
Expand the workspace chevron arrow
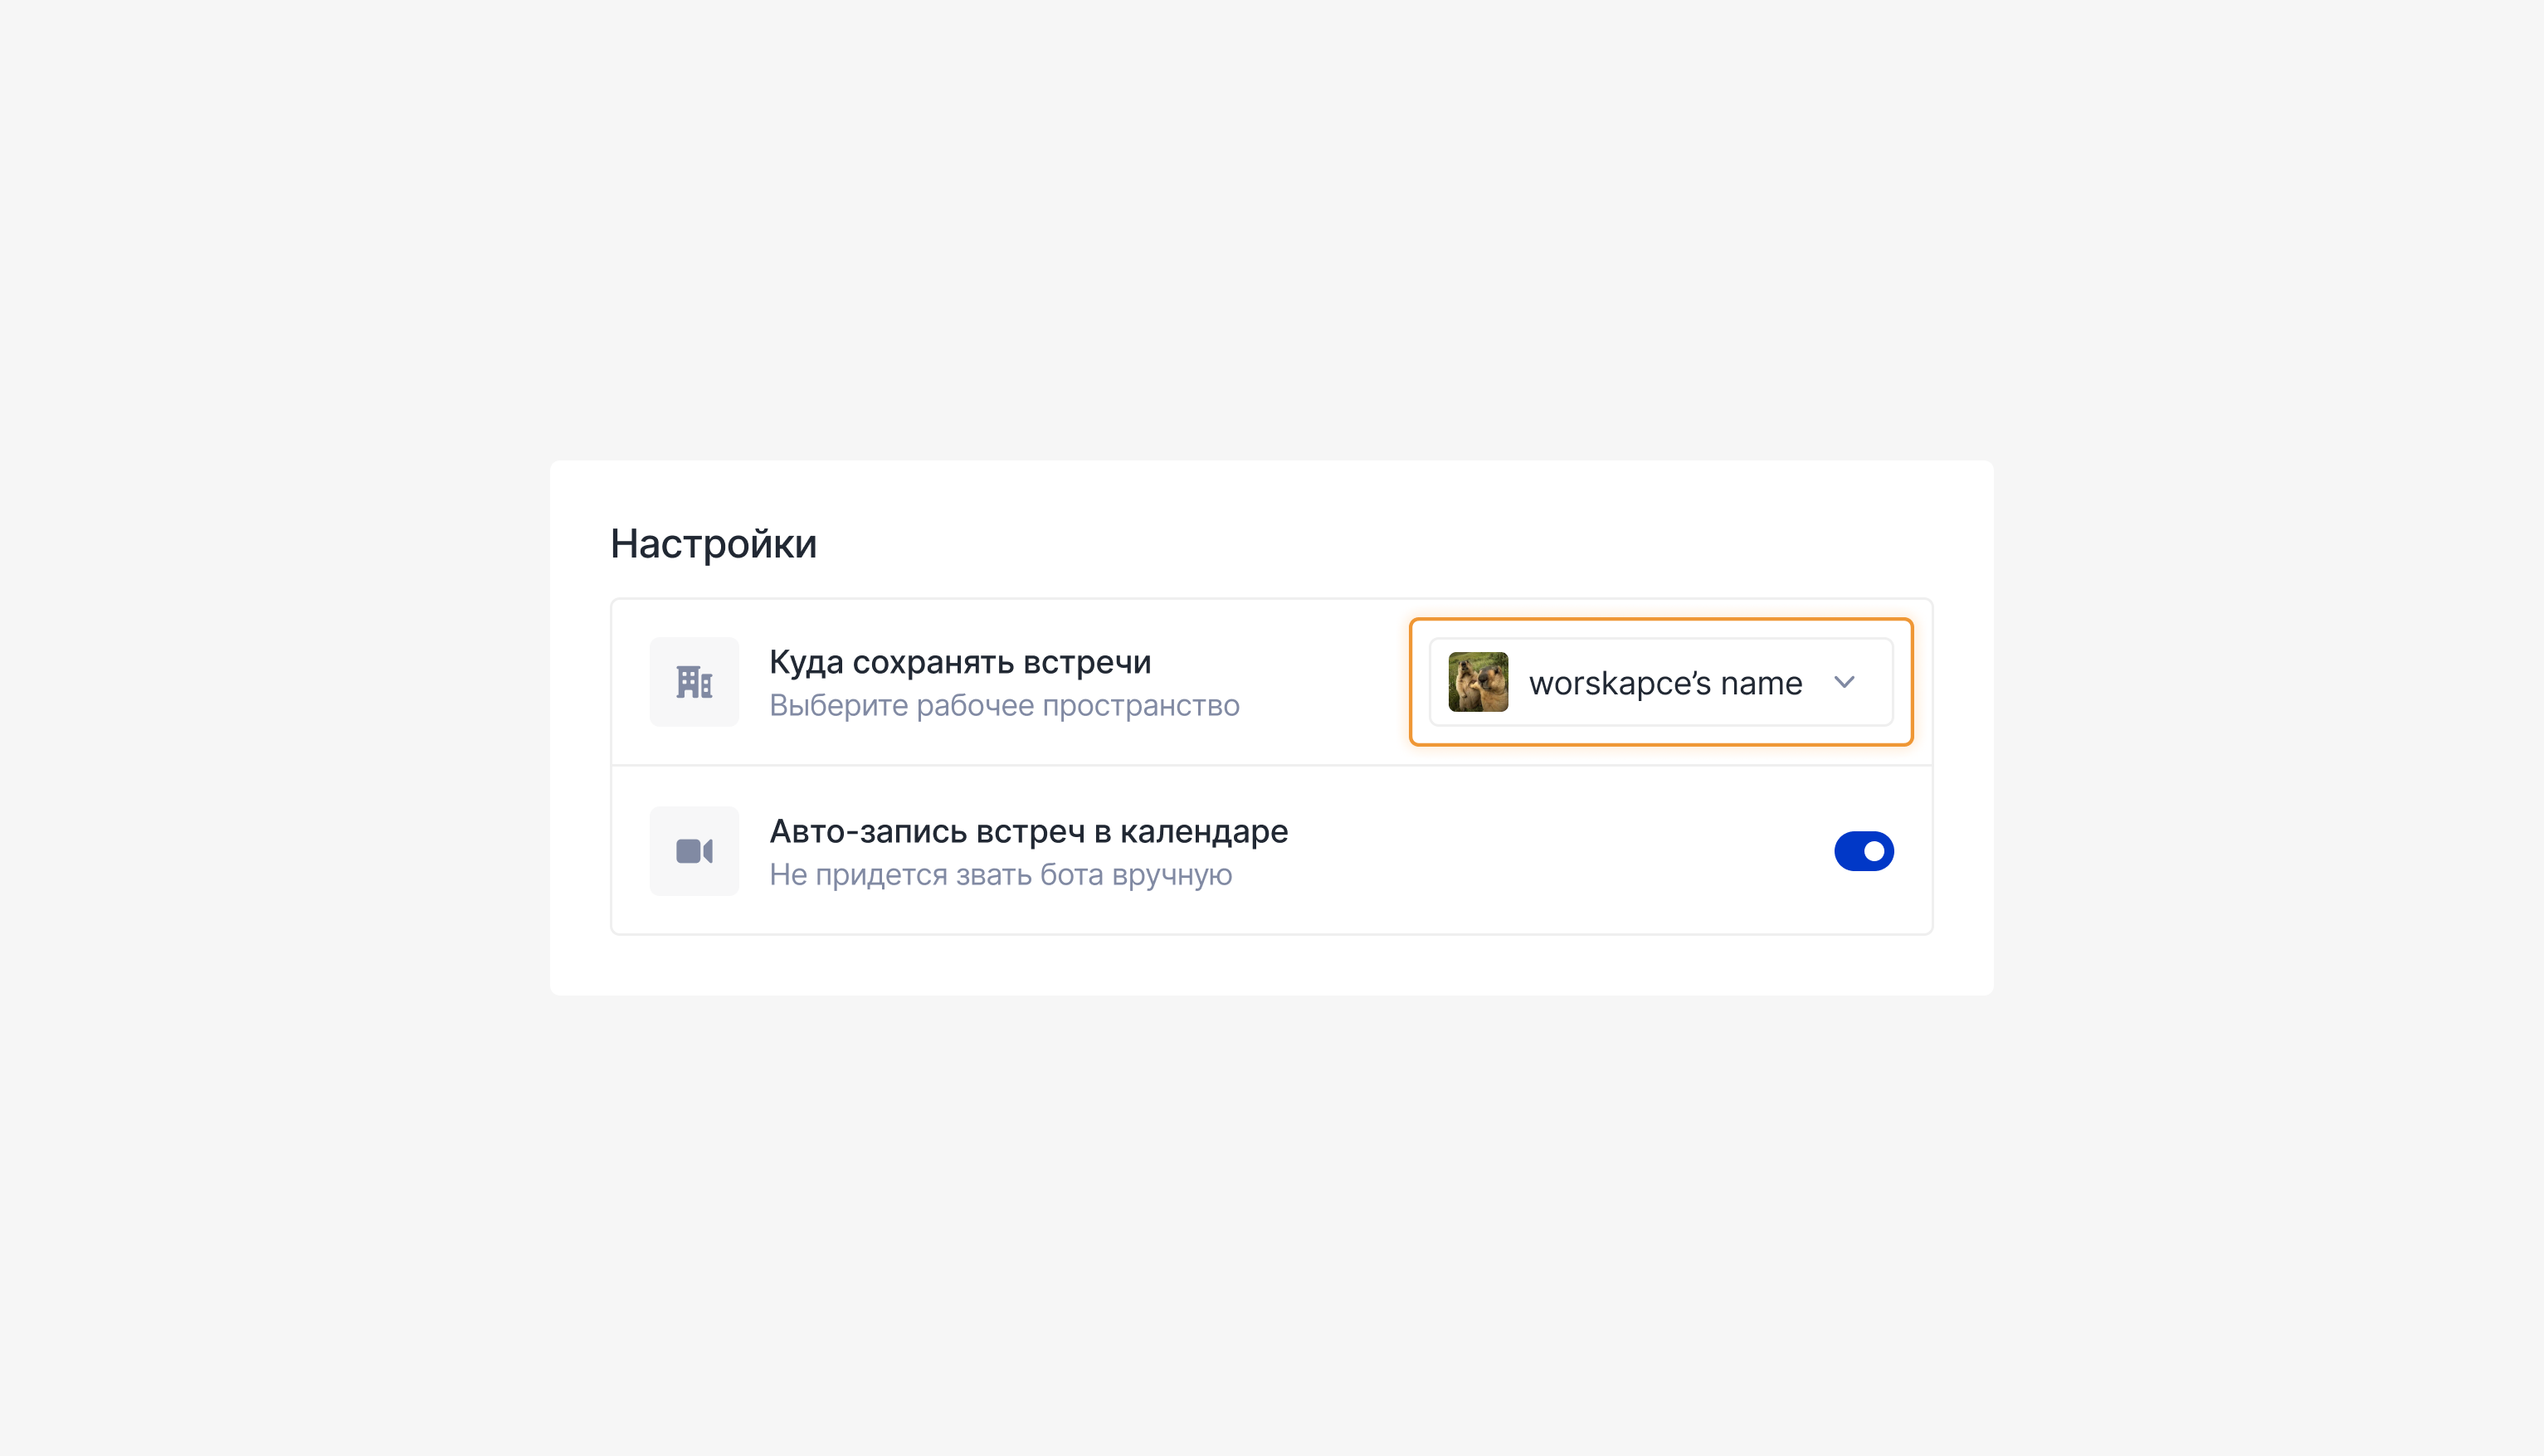pyautogui.click(x=1845, y=682)
